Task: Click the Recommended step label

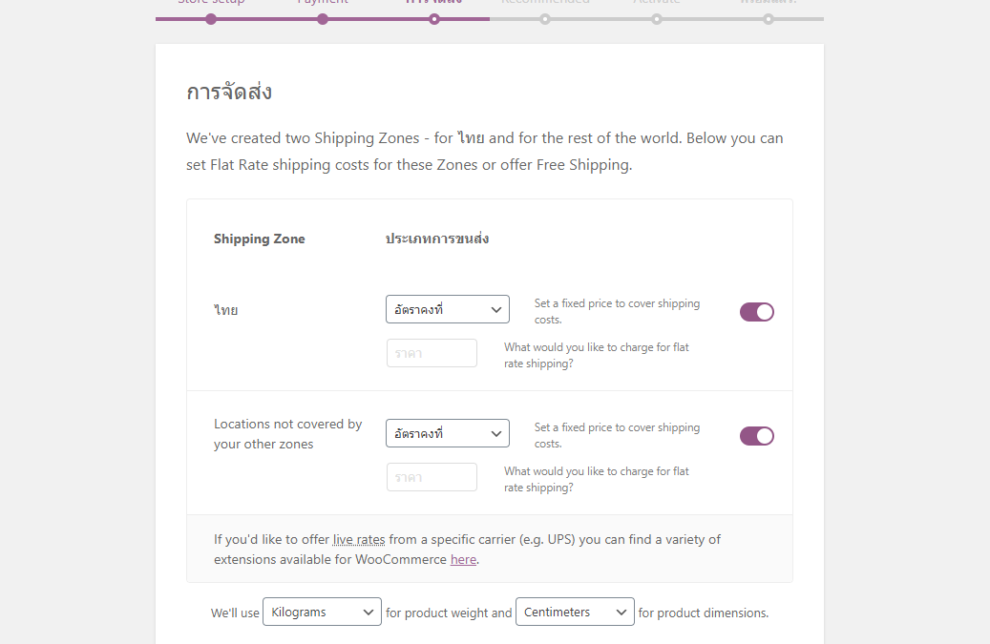Action: pyautogui.click(x=545, y=2)
